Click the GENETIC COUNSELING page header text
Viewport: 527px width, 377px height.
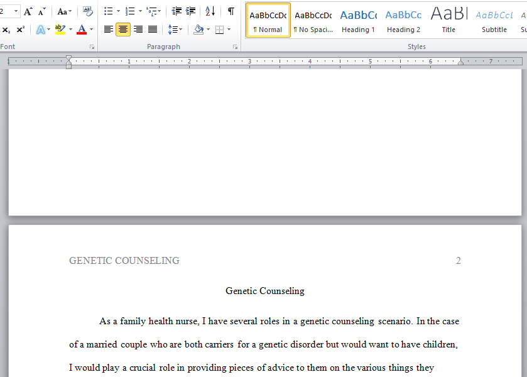(124, 261)
